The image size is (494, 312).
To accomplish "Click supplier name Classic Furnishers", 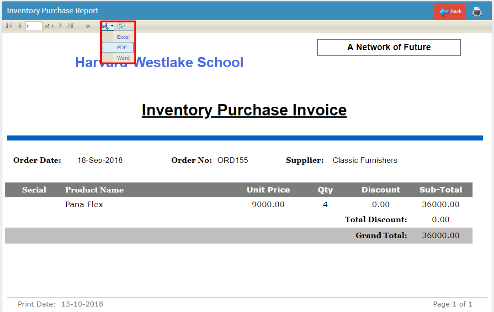I will (x=365, y=160).
